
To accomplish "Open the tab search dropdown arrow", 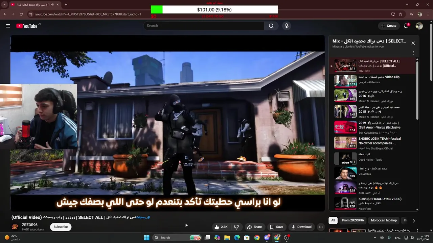I will 4,4.
